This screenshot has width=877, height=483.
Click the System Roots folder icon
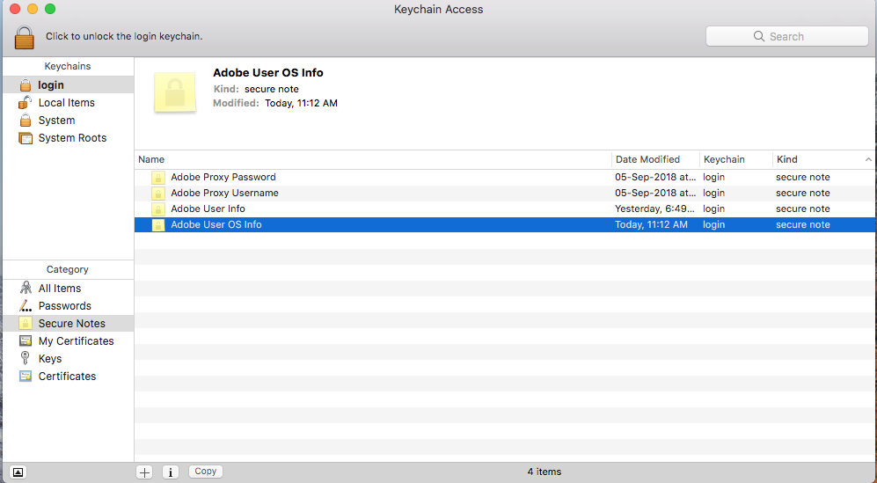(26, 137)
